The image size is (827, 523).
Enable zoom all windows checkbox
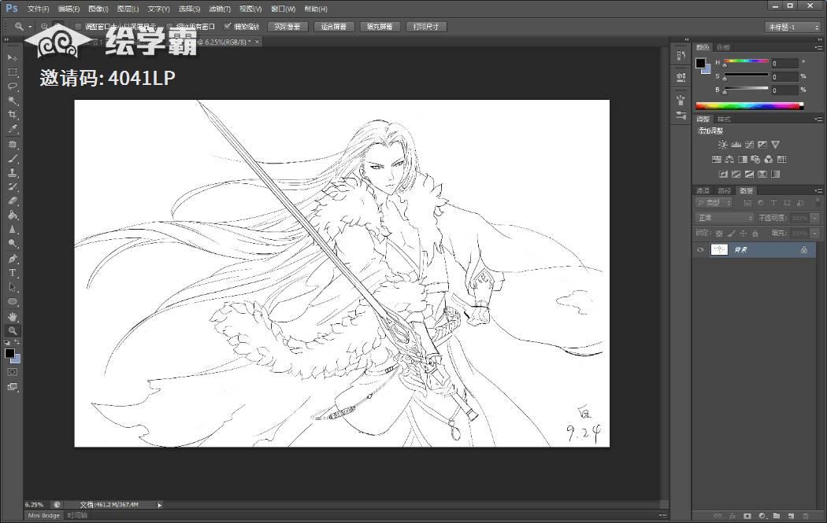point(170,26)
